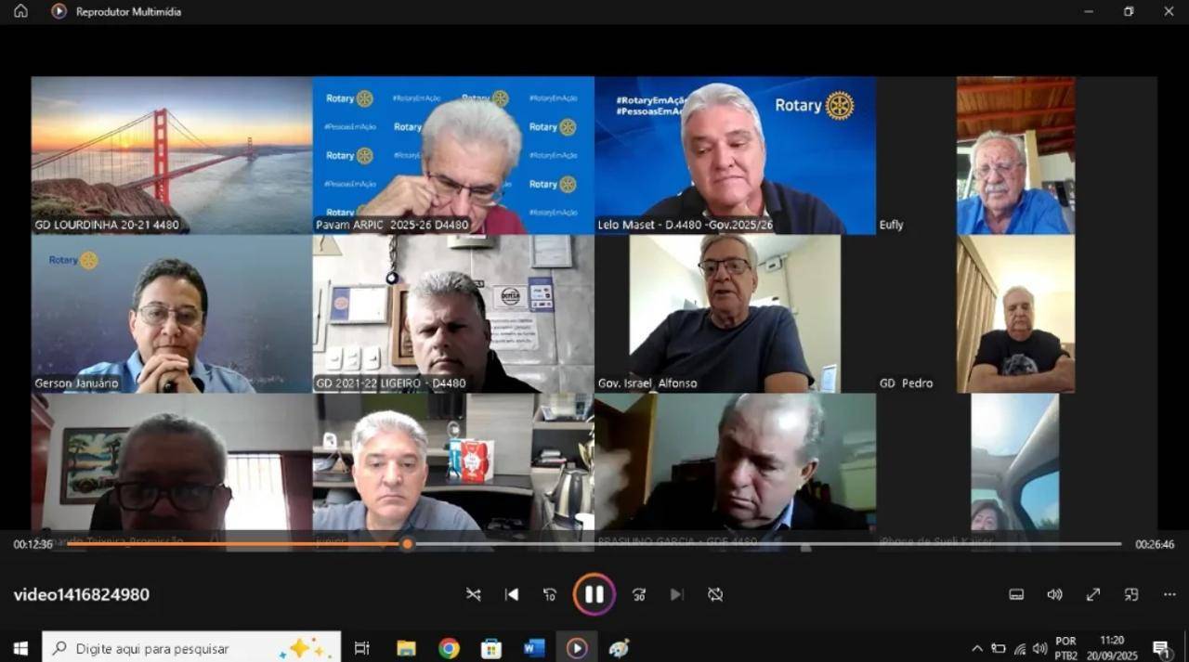This screenshot has height=662, width=1189.
Task: Go to previous track
Action: (512, 594)
